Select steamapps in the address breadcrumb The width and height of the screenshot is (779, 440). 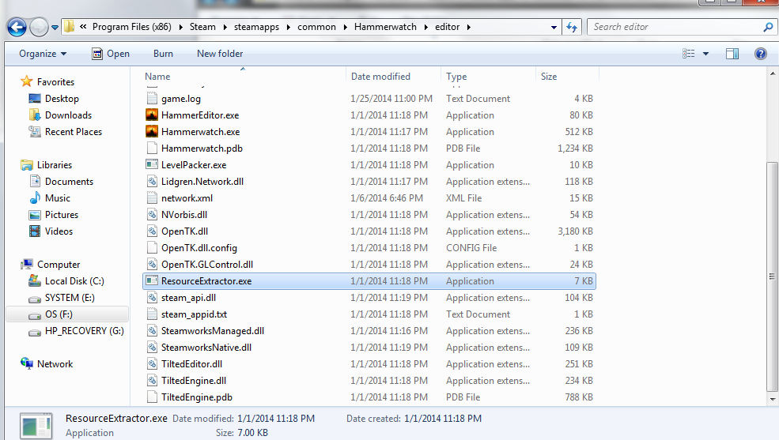point(256,27)
